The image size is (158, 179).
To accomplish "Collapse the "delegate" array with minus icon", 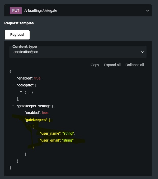I will (13, 85).
